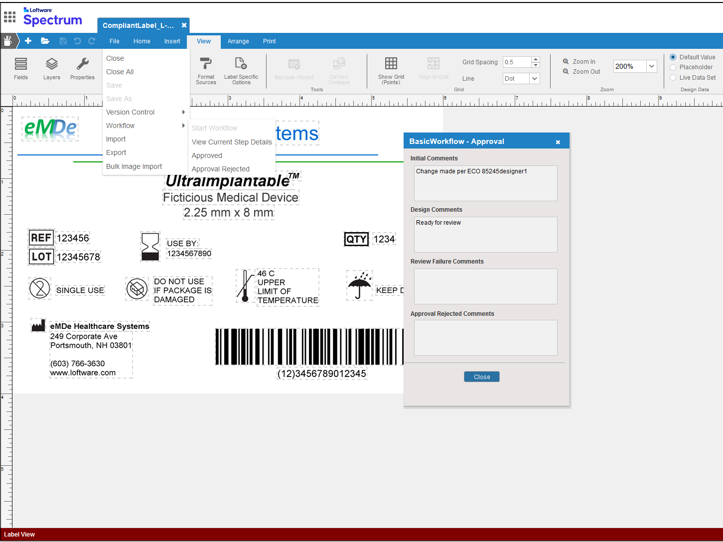The image size is (723, 542).
Task: Expand the Workflow submenu
Action: (x=145, y=126)
